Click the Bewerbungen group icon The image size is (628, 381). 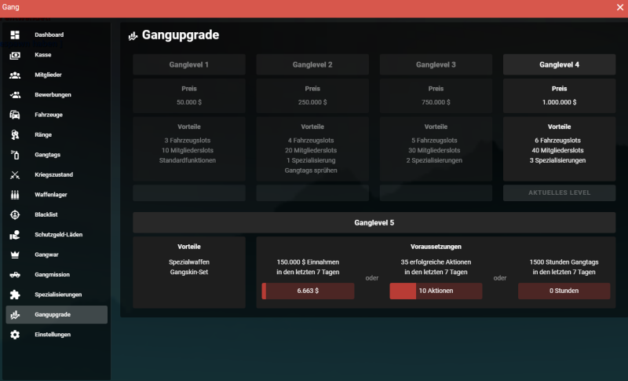click(x=15, y=95)
